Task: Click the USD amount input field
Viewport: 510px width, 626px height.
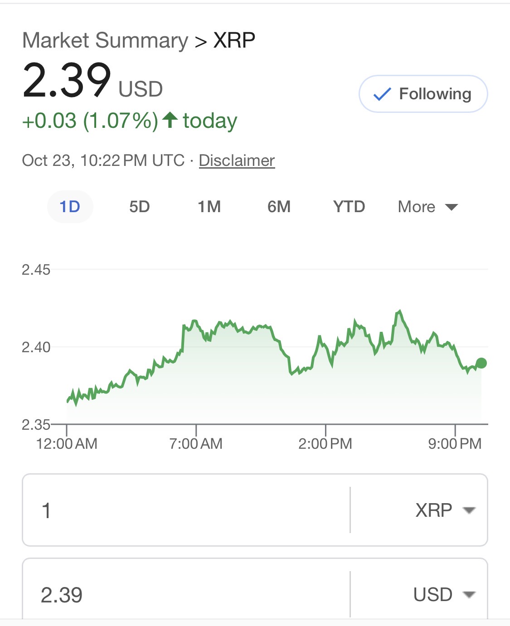Action: click(186, 594)
